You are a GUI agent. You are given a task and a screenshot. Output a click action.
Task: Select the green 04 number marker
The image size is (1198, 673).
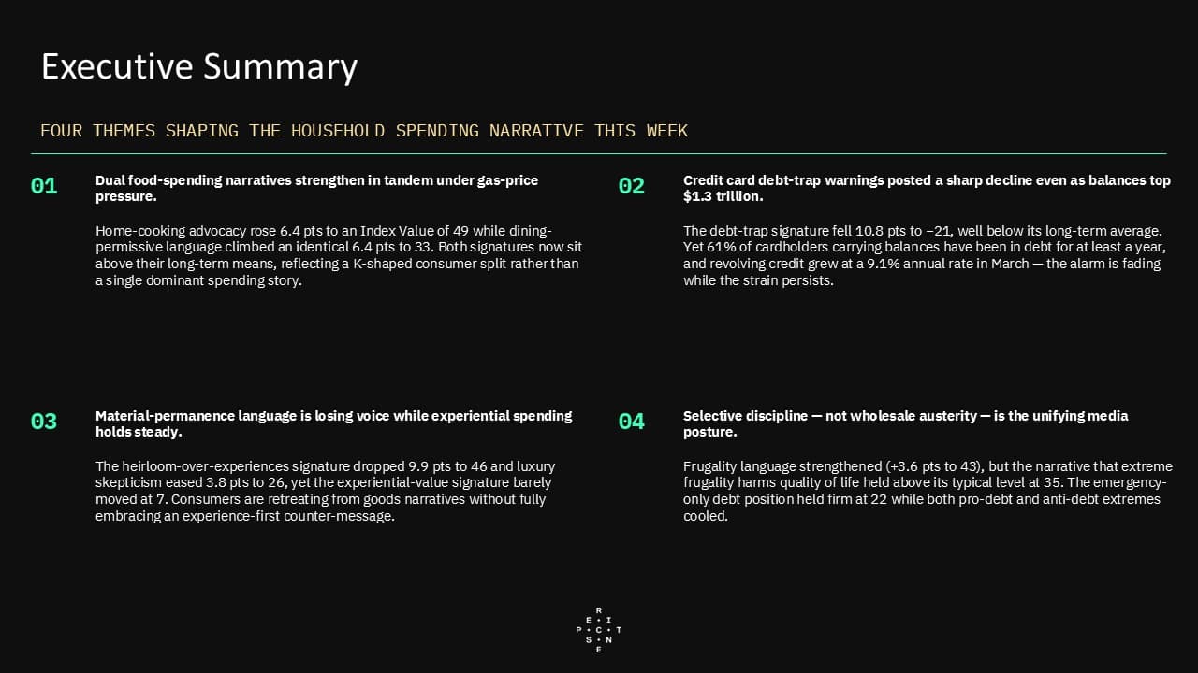tap(632, 422)
